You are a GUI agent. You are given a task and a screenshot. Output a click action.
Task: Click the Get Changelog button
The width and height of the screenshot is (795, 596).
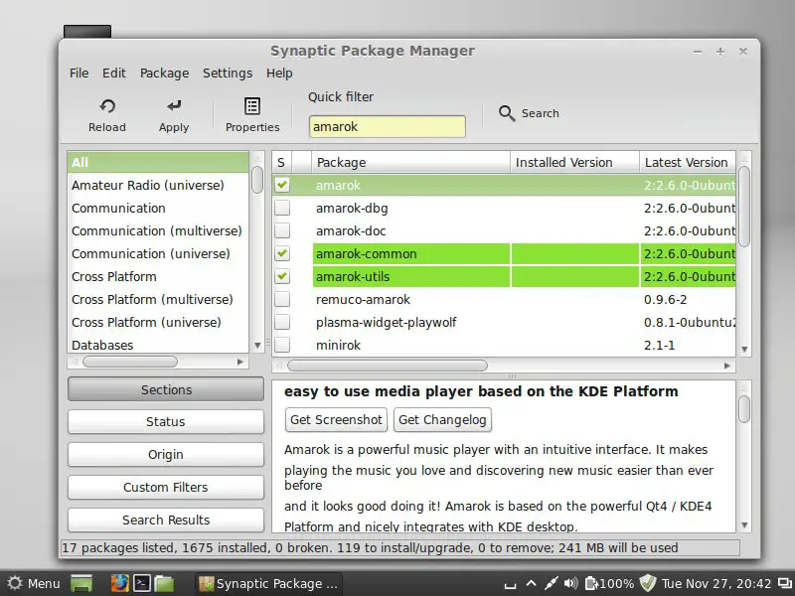[442, 419]
